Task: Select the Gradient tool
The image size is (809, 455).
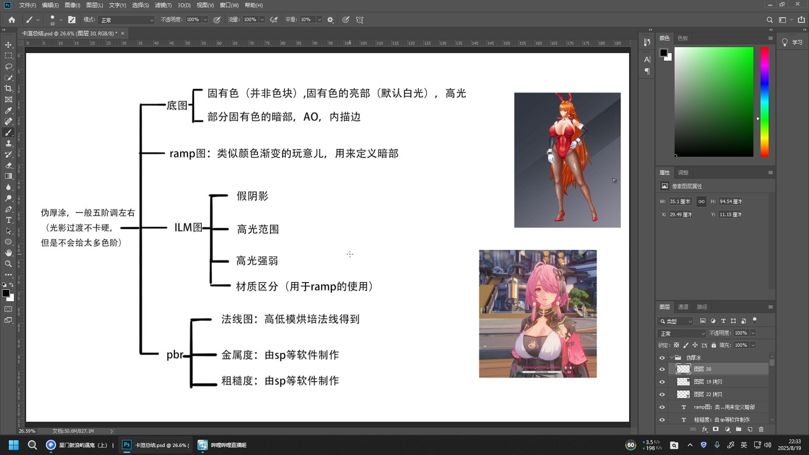Action: point(8,176)
